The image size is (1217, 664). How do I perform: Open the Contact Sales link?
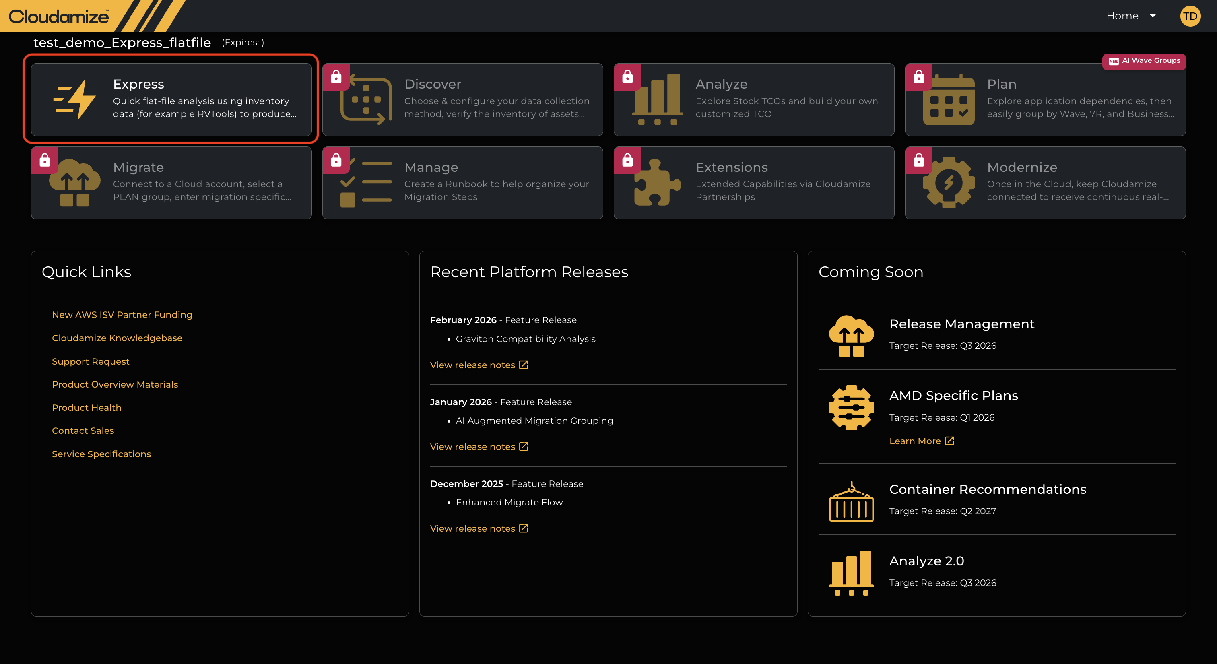click(x=83, y=431)
